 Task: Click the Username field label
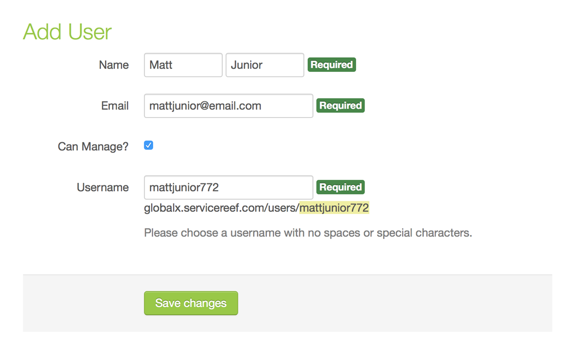pyautogui.click(x=102, y=187)
